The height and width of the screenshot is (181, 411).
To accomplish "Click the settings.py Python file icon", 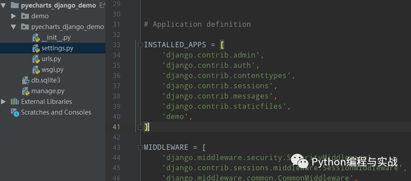I will click(x=36, y=49).
